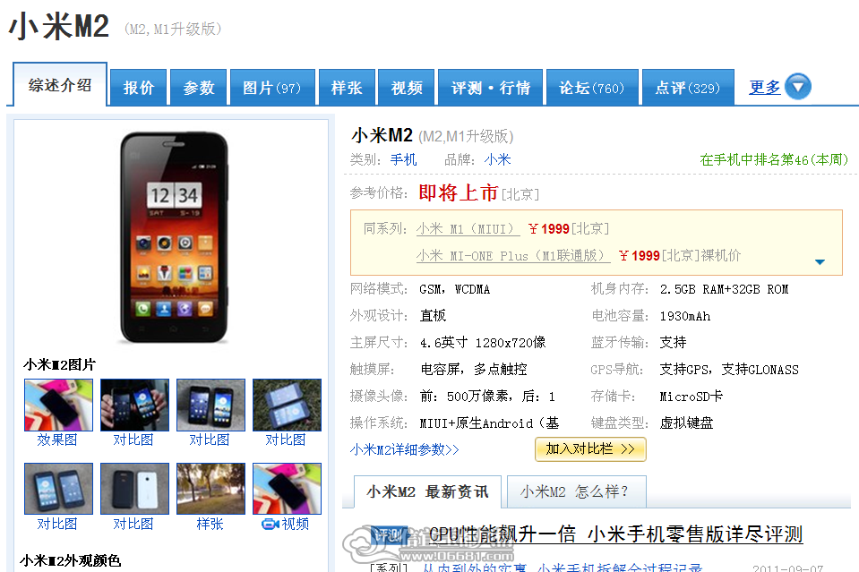This screenshot has width=859, height=572.
Task: Click the 效果图 link under first thumbnail
Action: tap(57, 440)
